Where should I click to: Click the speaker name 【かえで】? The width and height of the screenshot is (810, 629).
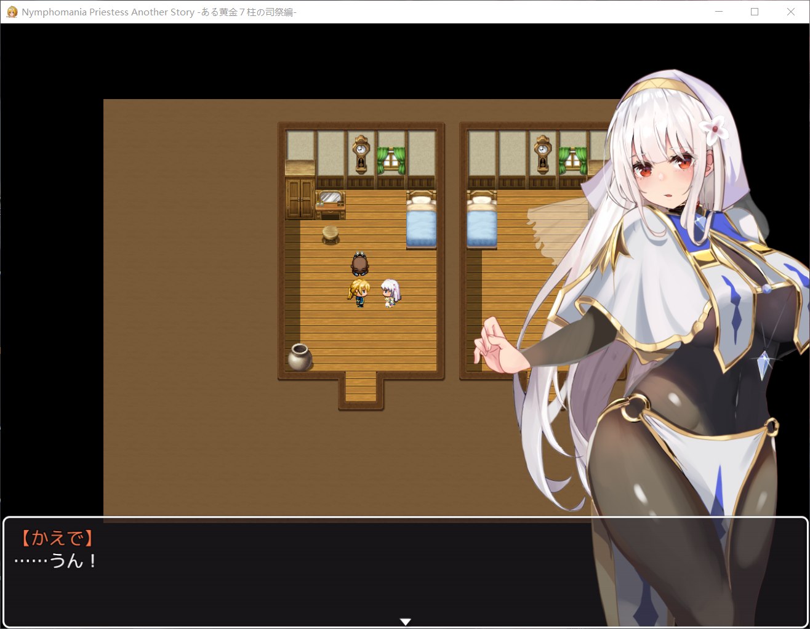pyautogui.click(x=57, y=538)
